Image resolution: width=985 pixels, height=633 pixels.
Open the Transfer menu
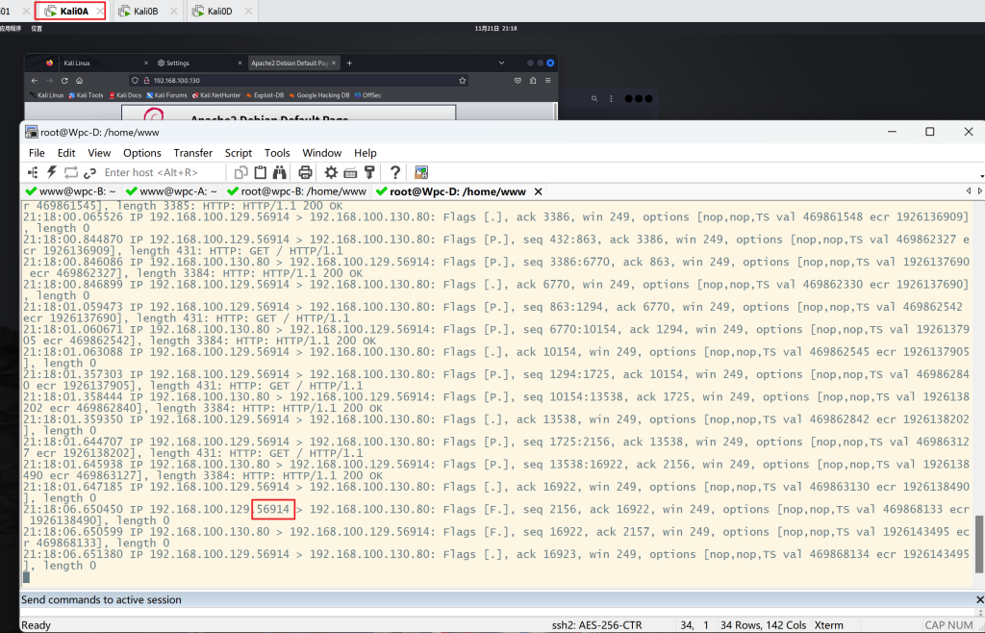[192, 153]
